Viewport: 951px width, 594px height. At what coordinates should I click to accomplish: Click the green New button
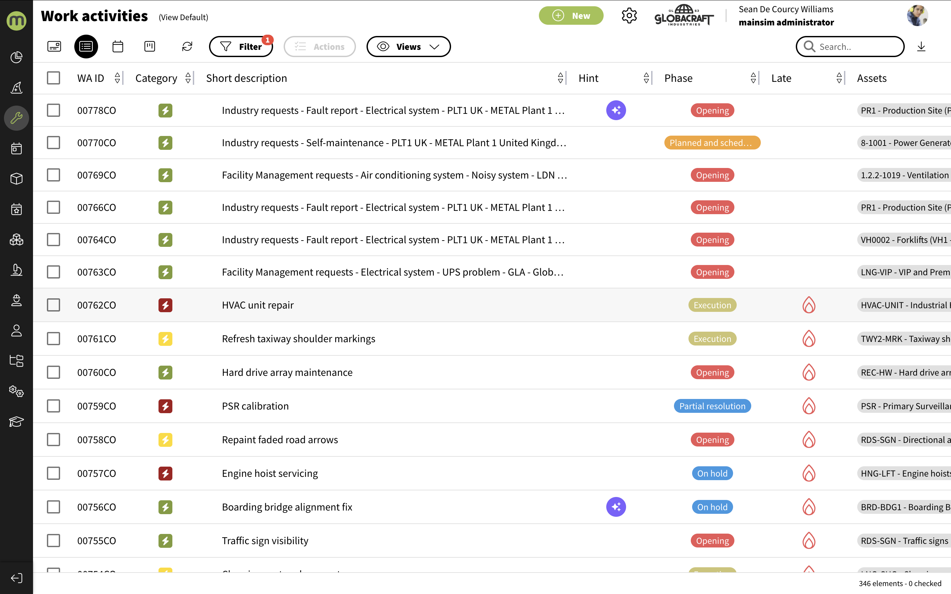[571, 16]
